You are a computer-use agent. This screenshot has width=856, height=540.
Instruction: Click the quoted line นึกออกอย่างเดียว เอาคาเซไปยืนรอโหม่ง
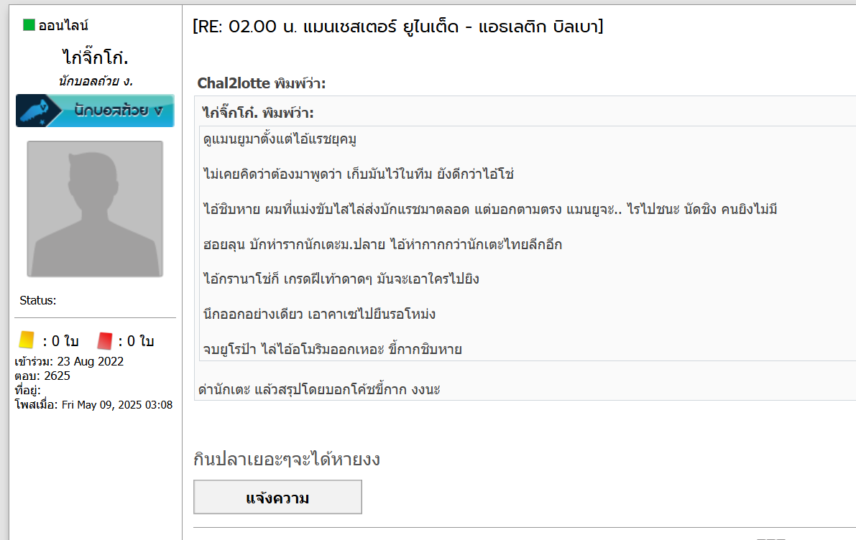click(x=319, y=315)
